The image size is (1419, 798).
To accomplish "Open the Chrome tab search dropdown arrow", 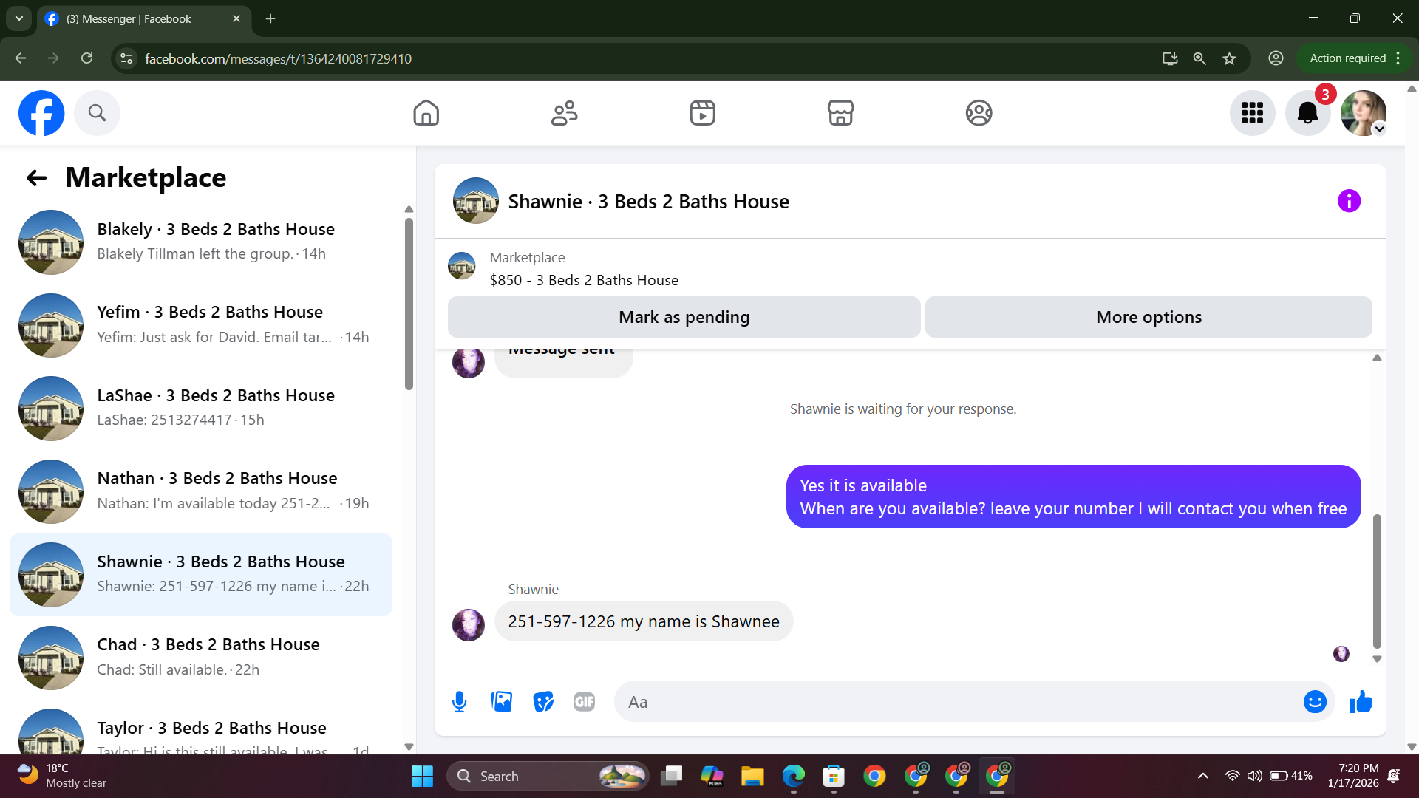I will tap(19, 18).
